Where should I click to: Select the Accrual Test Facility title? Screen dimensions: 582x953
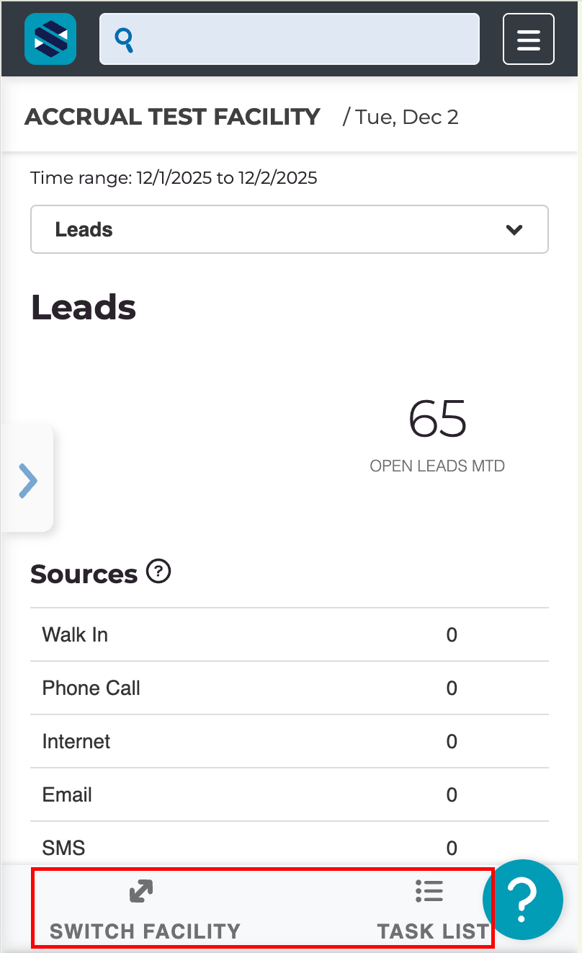click(x=172, y=117)
